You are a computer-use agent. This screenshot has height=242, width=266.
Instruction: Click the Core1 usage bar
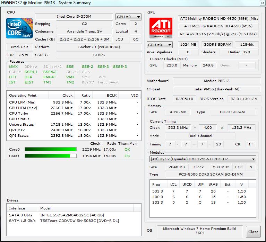pos(51,156)
